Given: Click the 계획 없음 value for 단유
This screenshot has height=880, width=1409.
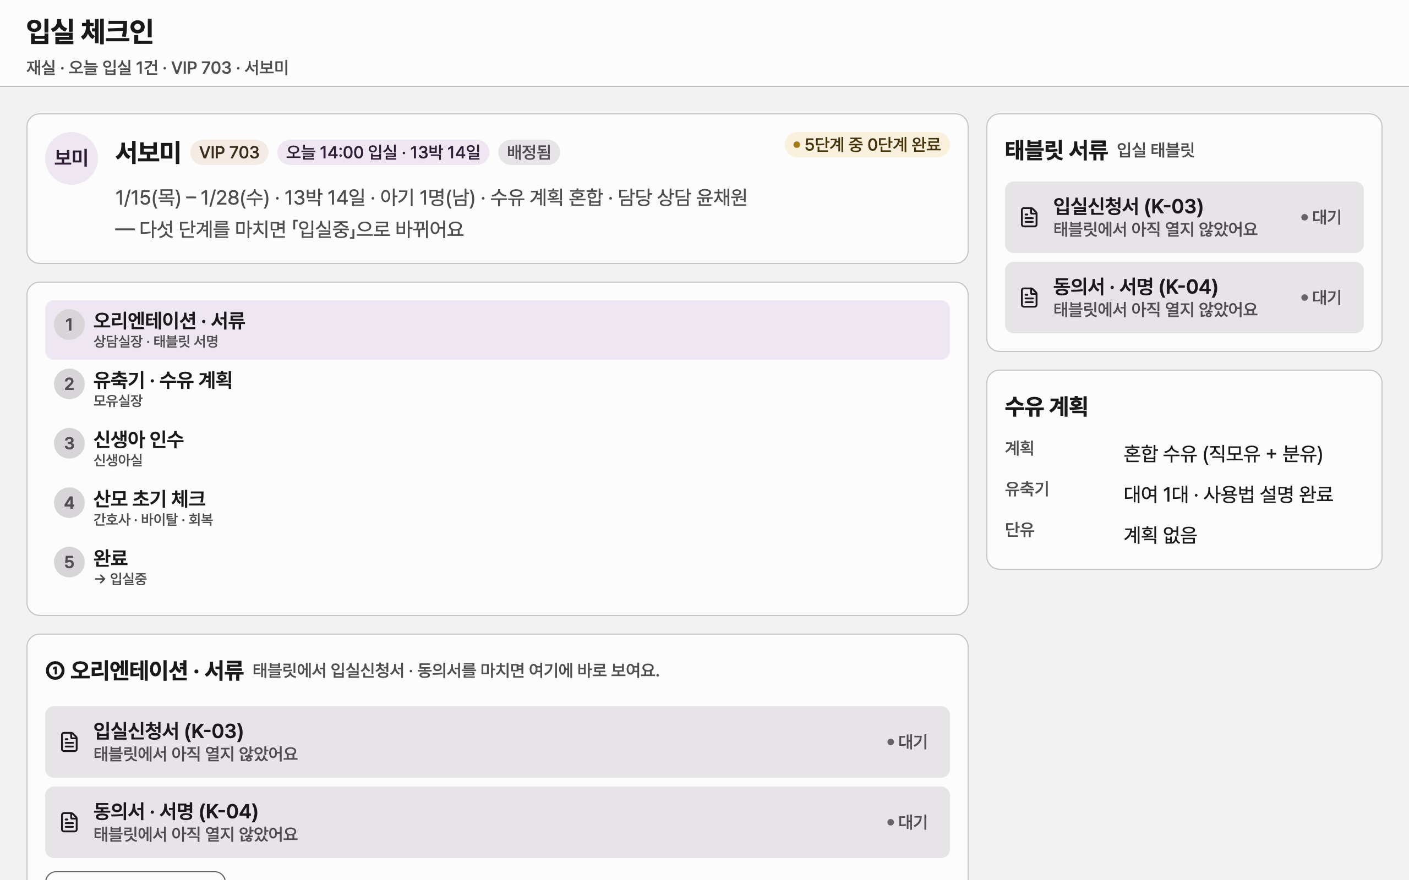Looking at the screenshot, I should coord(1160,535).
